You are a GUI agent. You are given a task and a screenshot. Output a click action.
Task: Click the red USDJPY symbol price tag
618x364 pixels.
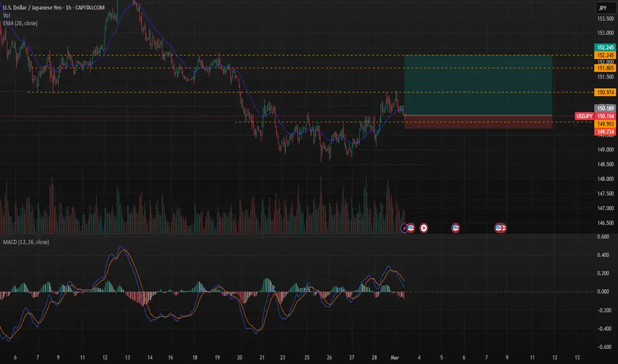point(584,116)
